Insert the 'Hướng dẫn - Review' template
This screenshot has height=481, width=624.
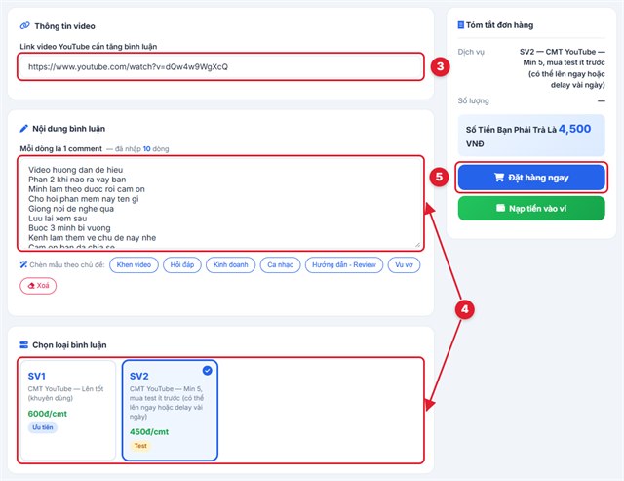344,264
